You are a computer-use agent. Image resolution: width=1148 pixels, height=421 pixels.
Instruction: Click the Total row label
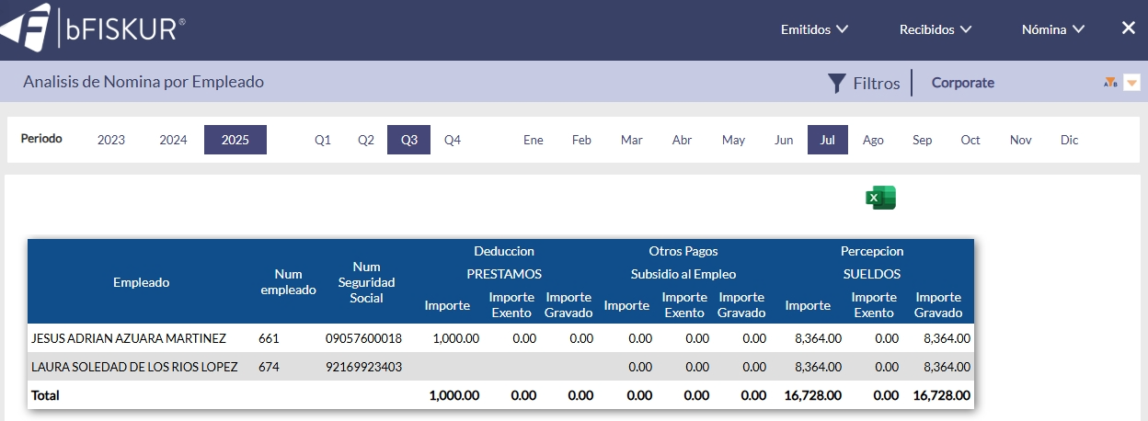[45, 395]
